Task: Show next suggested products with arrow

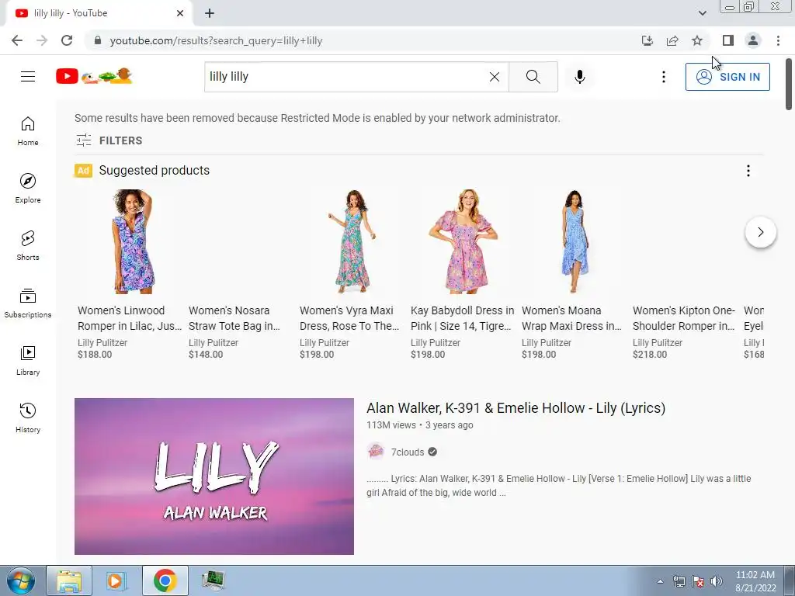Action: (x=761, y=232)
